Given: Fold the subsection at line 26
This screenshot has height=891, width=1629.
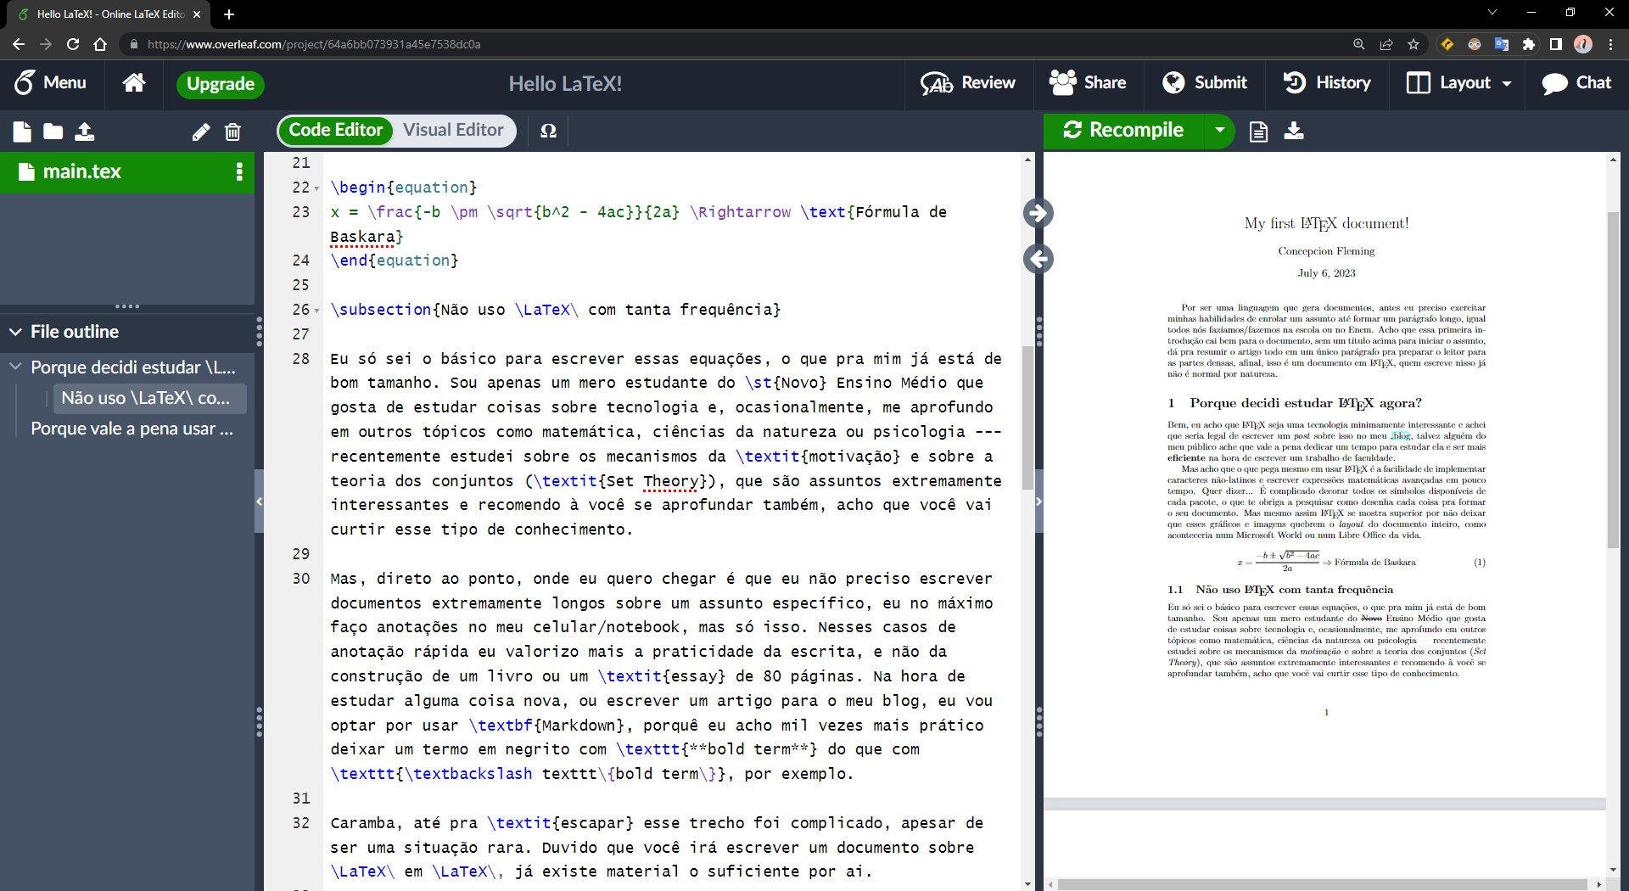Looking at the screenshot, I should click(x=316, y=311).
